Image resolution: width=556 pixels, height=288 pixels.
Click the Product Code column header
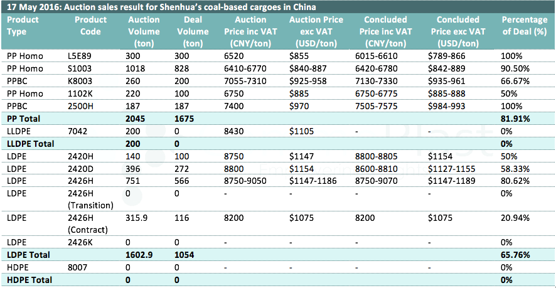[91, 24]
